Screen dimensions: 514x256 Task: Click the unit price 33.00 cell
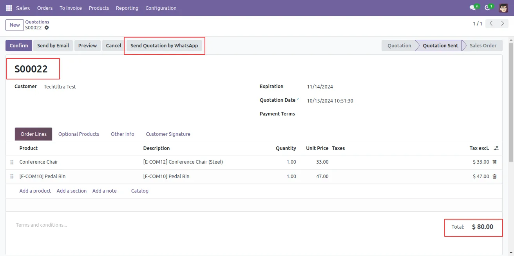[x=322, y=162]
